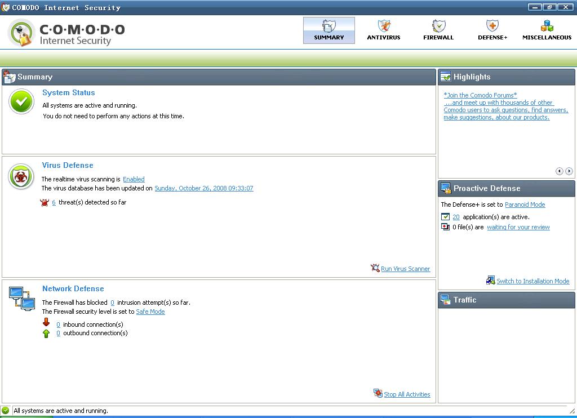View outbound connections count link
This screenshot has height=418, width=577.
pyautogui.click(x=58, y=333)
